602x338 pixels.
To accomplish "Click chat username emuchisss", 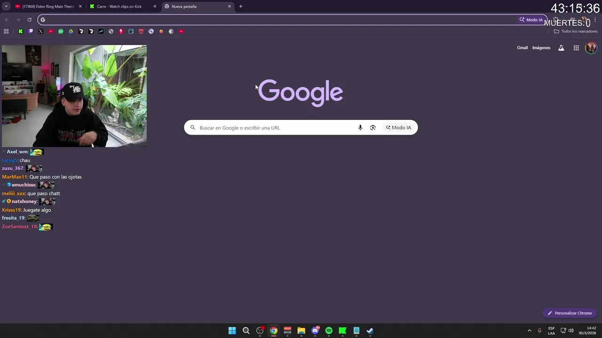I will [x=24, y=185].
